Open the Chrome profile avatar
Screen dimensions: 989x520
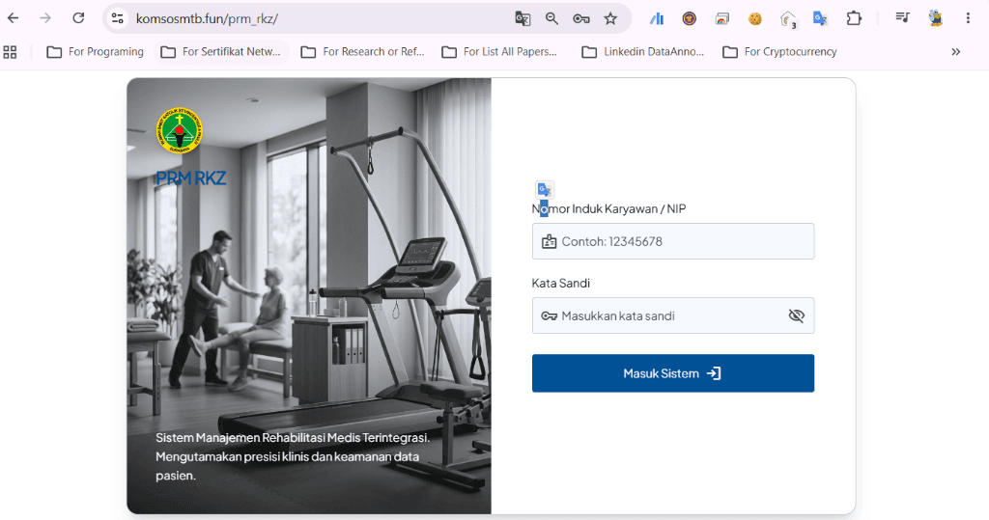[935, 18]
